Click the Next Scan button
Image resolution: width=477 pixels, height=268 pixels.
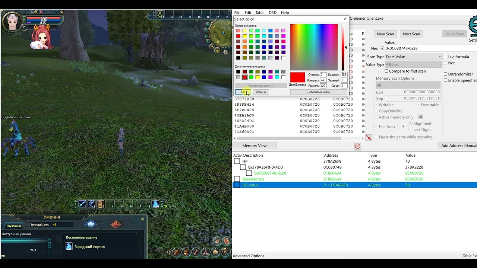(x=411, y=34)
